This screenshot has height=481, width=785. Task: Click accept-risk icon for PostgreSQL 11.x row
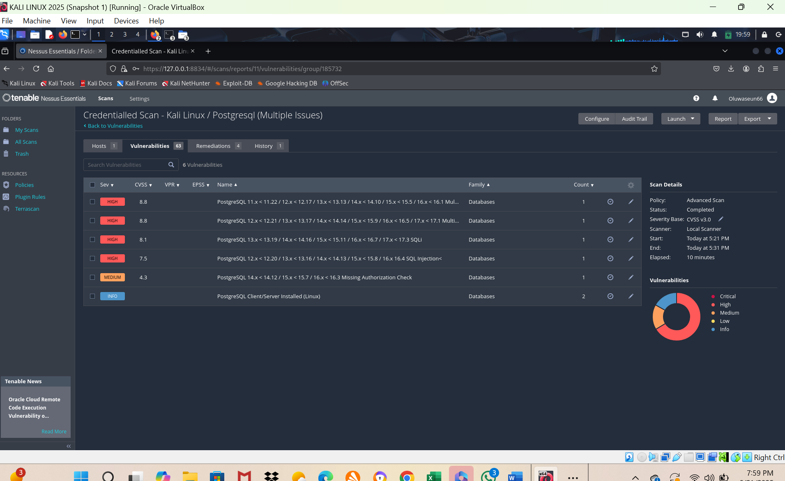[610, 202]
